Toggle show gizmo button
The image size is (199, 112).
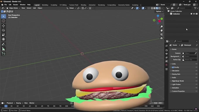click(x=137, y=8)
